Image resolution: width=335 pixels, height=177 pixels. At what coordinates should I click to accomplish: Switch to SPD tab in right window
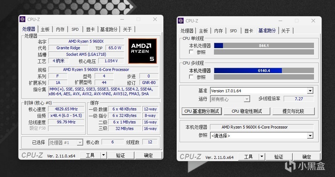pos(233,31)
